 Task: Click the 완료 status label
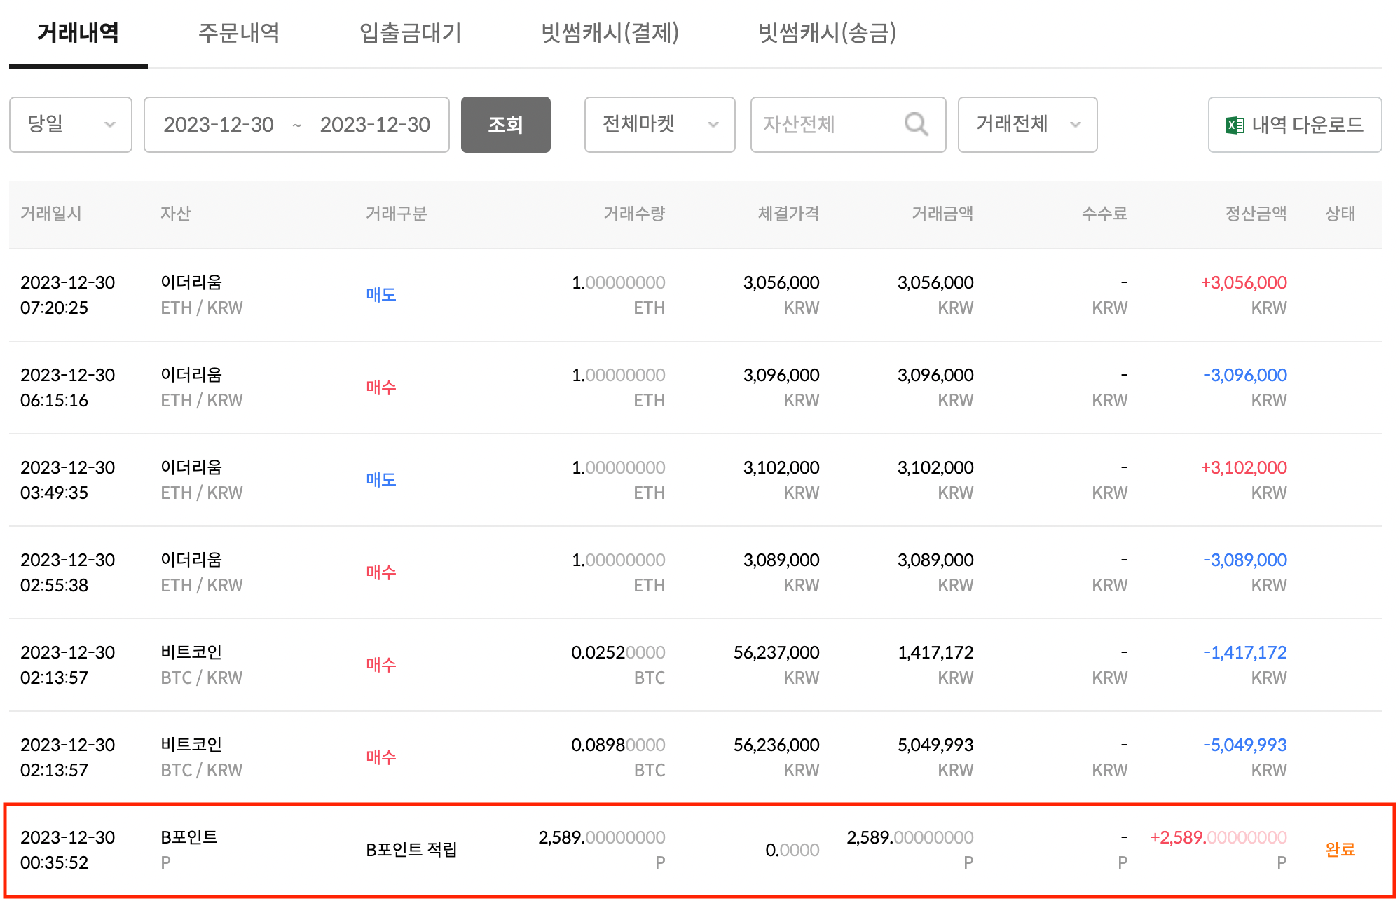click(1340, 850)
